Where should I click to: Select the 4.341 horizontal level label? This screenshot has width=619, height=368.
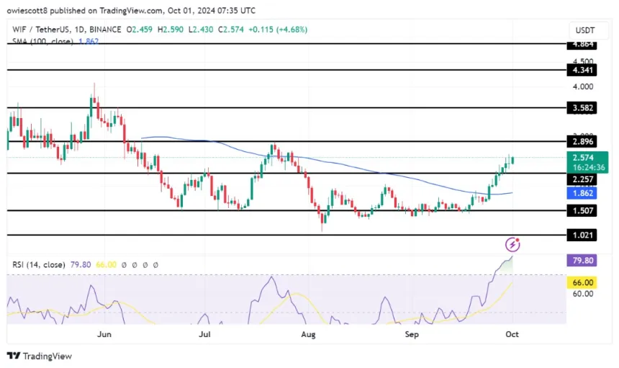584,71
